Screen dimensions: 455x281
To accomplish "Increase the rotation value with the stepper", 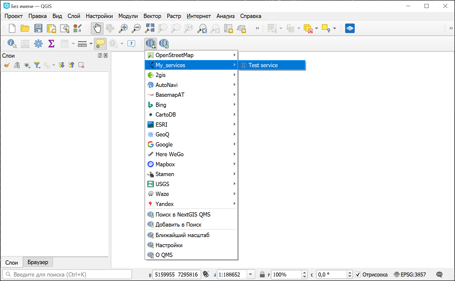I will (x=350, y=272).
